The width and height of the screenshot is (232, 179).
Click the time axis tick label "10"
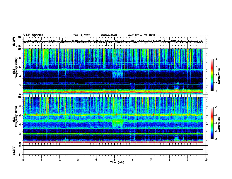[x=206, y=160]
